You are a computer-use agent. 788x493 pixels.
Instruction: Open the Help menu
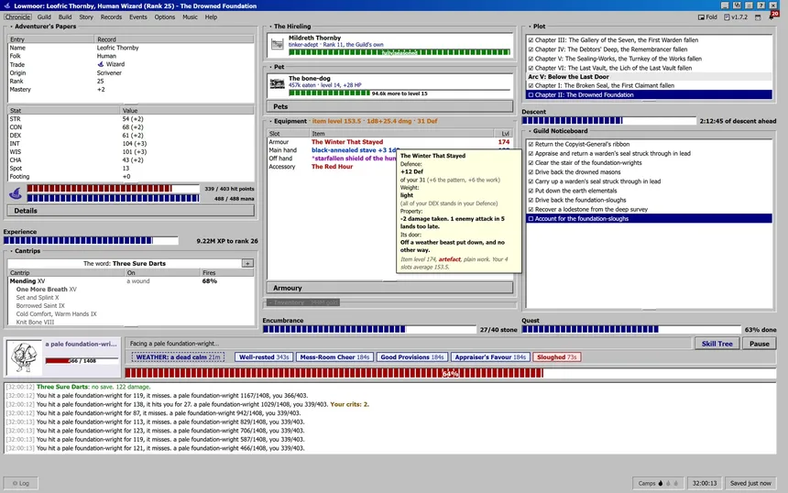(211, 17)
